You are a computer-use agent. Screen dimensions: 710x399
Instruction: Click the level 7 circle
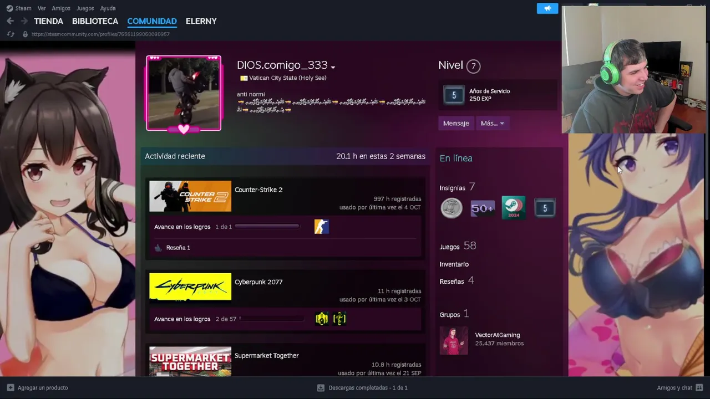click(x=473, y=66)
